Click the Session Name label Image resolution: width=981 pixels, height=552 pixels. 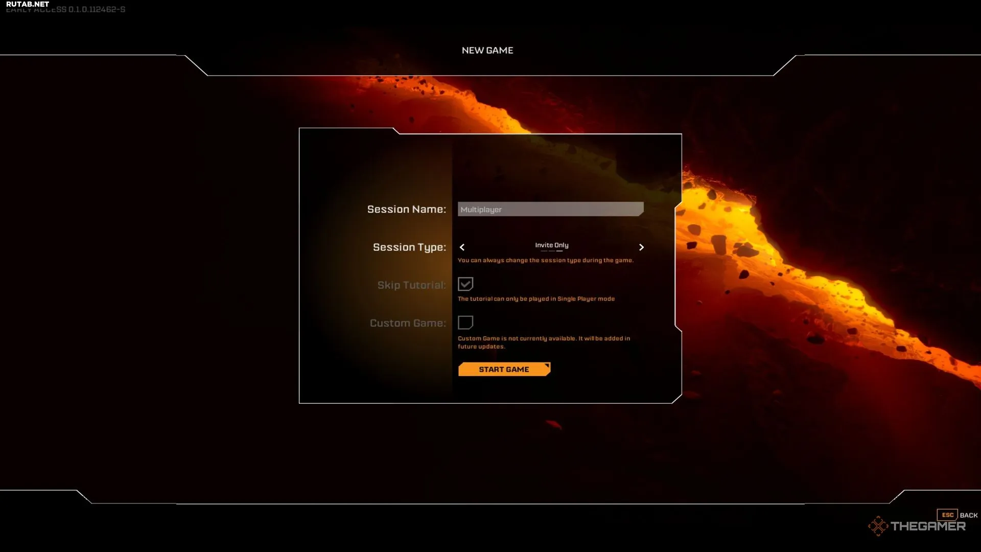pos(406,209)
